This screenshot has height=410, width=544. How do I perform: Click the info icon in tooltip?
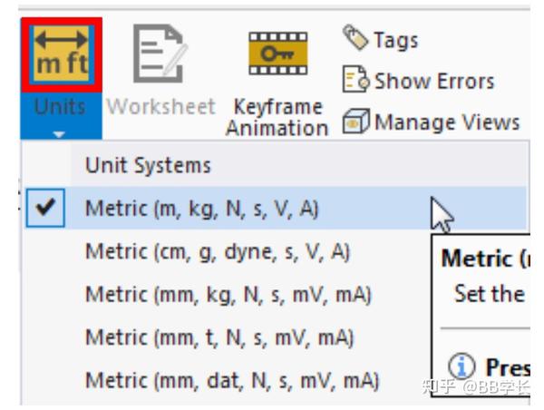463,366
